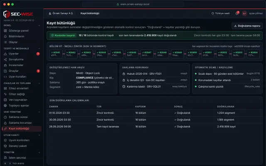Sort by SONUÇ column header
266x166 pixels.
tap(178, 107)
